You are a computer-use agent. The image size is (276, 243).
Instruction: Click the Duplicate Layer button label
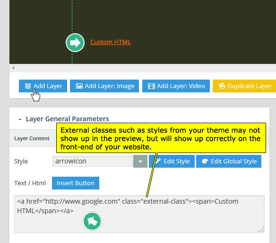pyautogui.click(x=249, y=86)
